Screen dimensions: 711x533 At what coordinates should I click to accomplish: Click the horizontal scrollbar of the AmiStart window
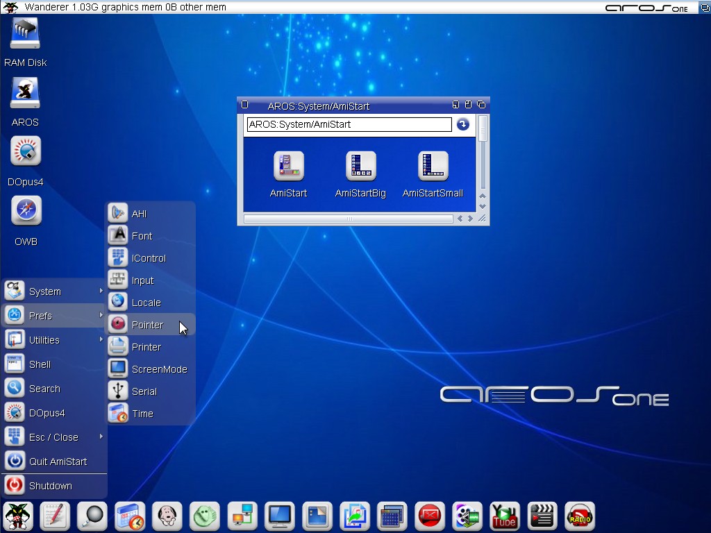tap(349, 219)
